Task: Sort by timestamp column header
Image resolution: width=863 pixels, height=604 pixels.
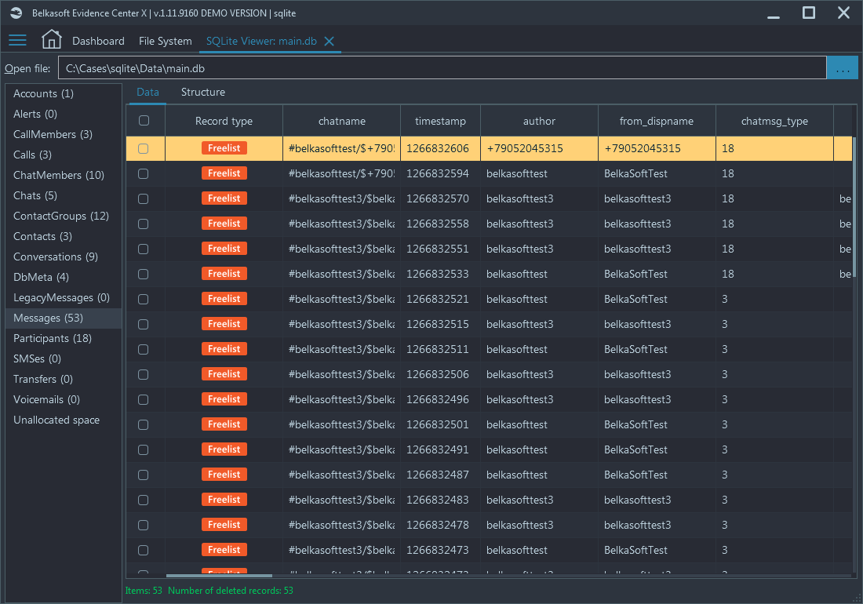Action: tap(440, 121)
